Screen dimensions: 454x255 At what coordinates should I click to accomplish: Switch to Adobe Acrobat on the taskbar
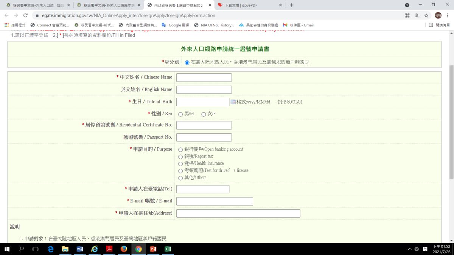[109, 249]
